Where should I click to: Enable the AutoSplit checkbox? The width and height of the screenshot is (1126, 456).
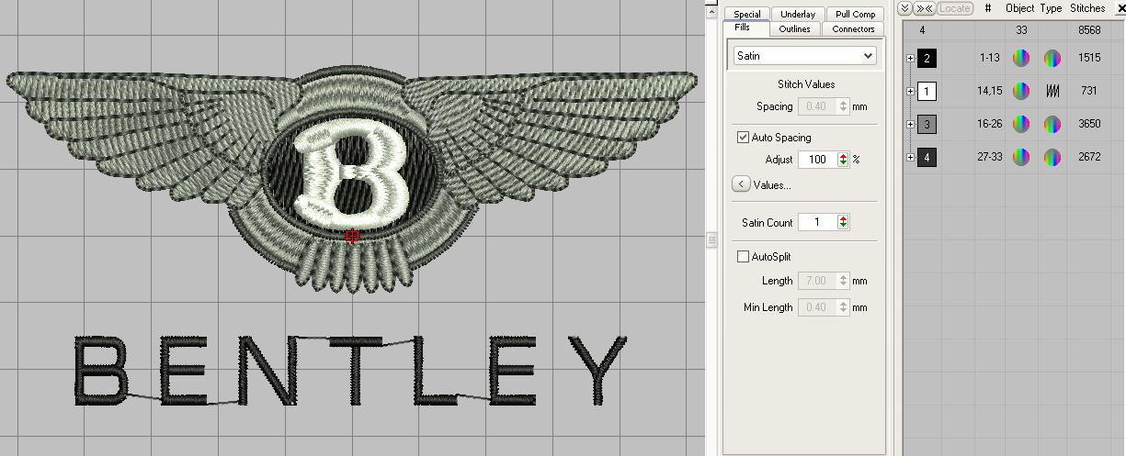(x=743, y=257)
